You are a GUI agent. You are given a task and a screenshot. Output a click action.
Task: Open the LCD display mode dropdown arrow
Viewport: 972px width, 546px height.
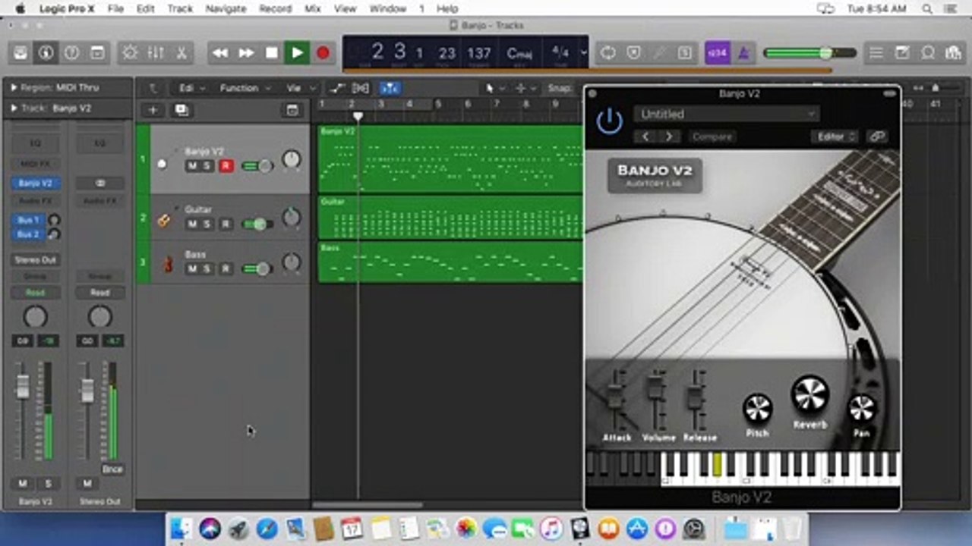pos(583,53)
